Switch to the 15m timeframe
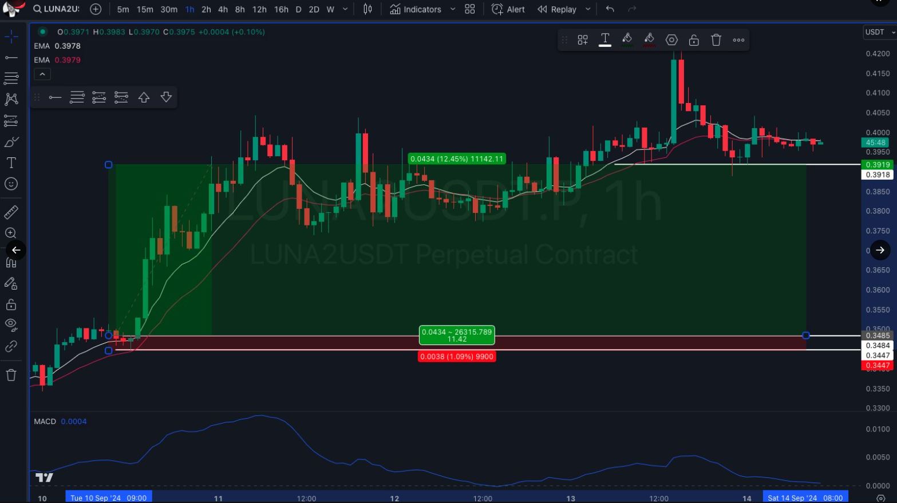The image size is (897, 503). (145, 9)
